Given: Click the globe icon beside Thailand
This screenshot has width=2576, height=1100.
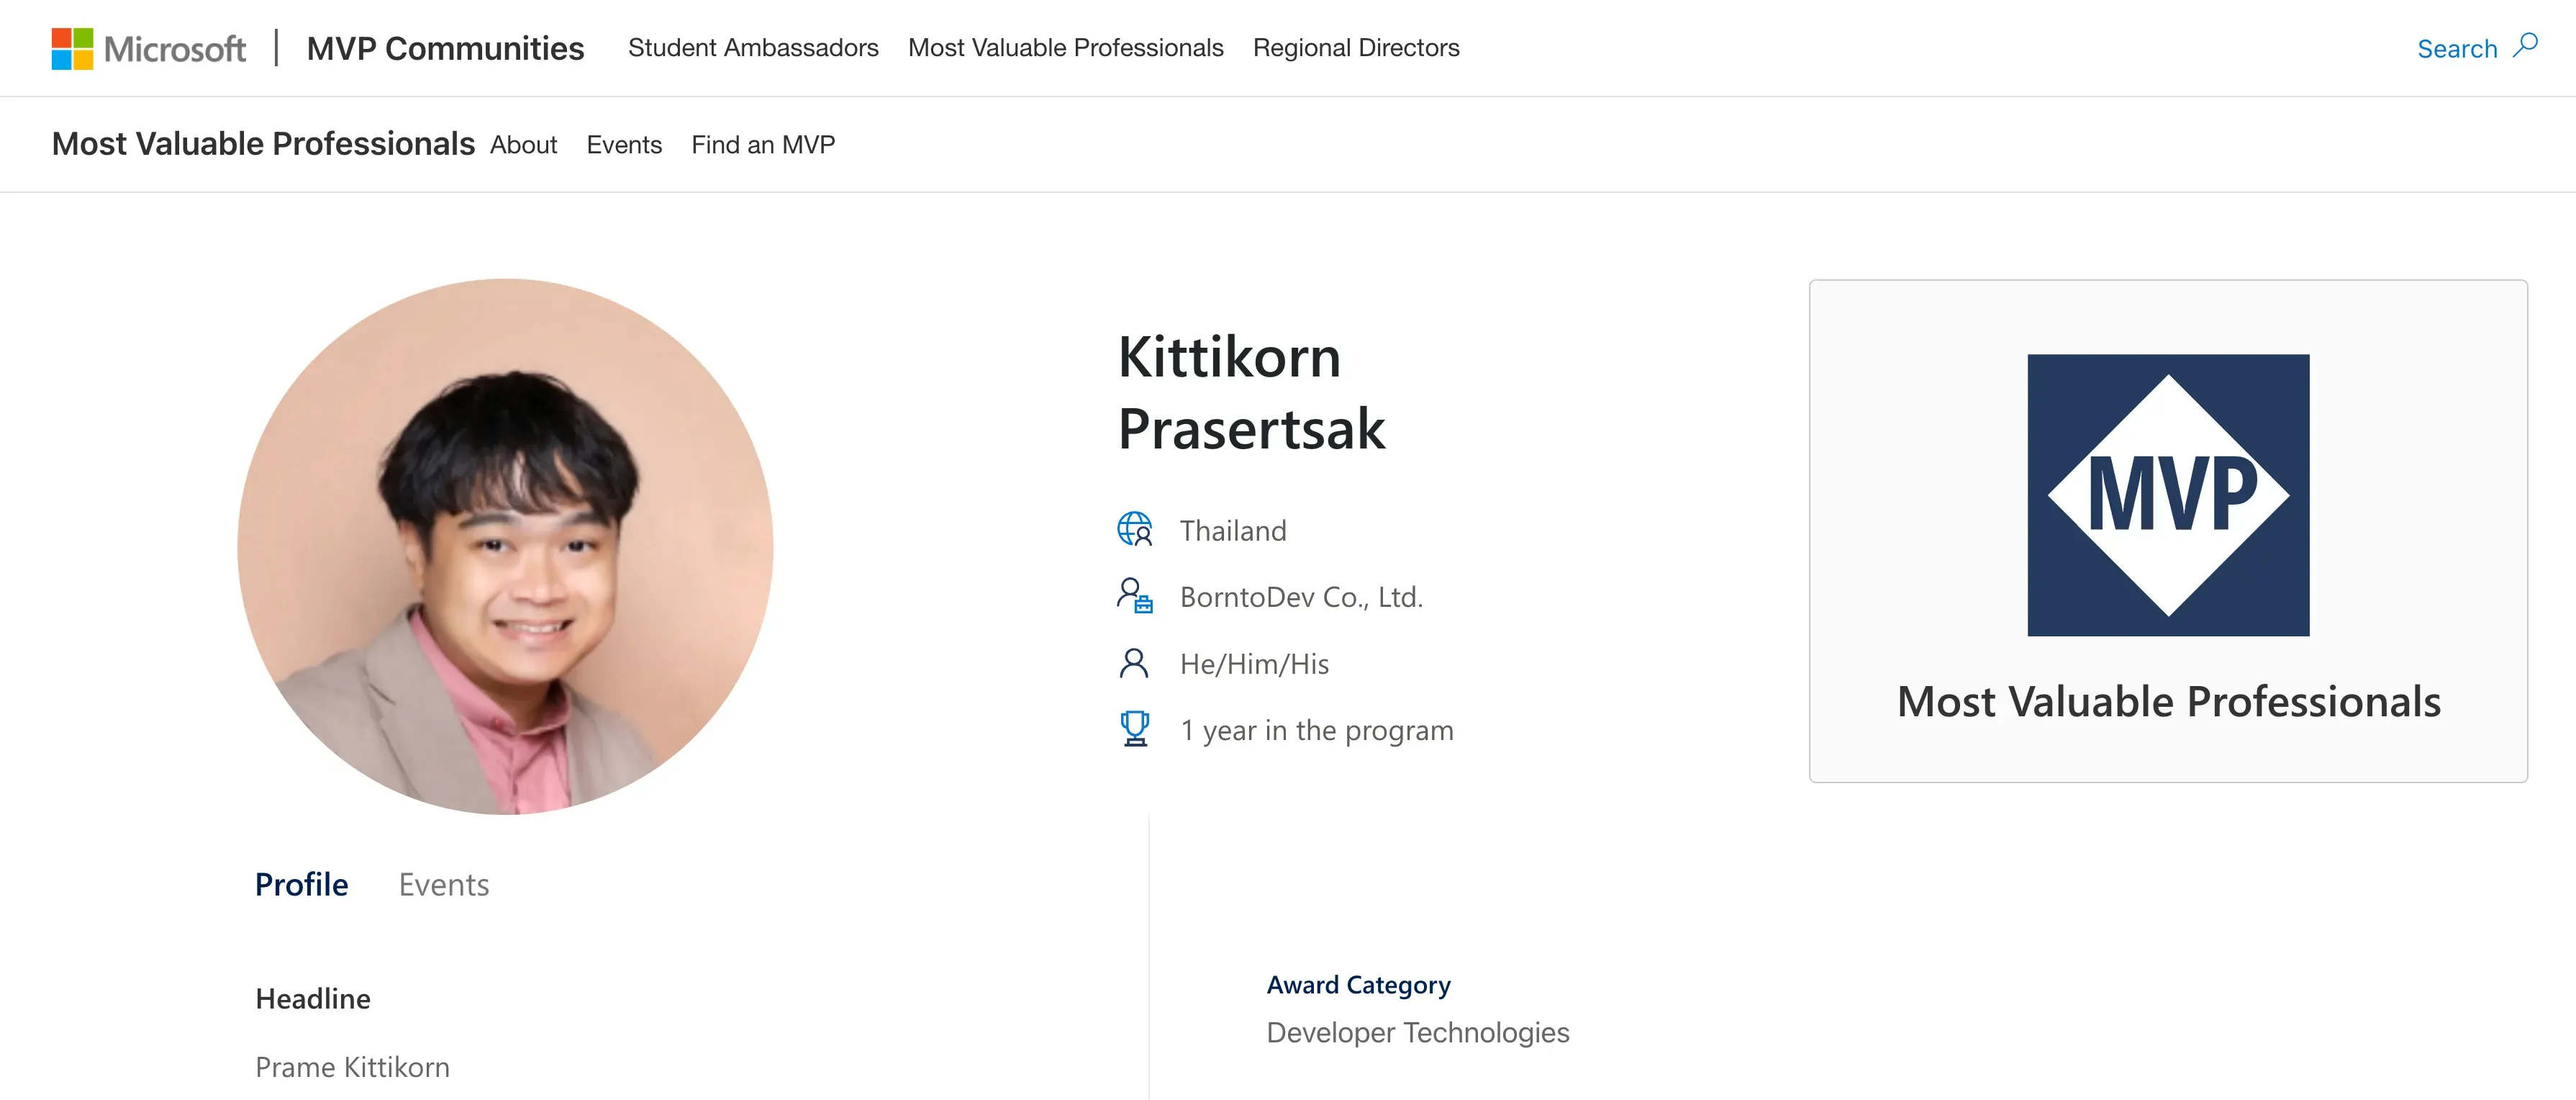Looking at the screenshot, I should pos(1134,529).
